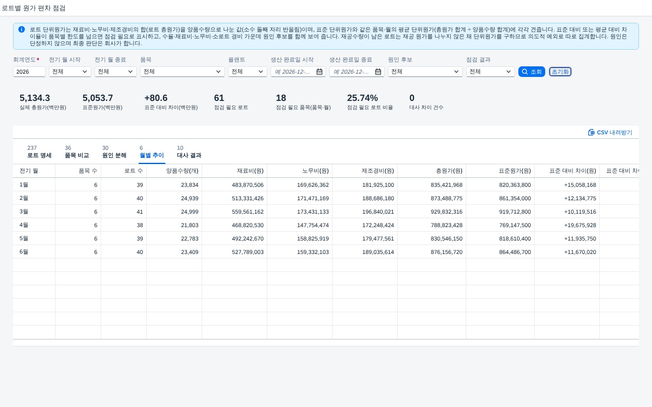Image resolution: width=652 pixels, height=407 pixels.
Task: Switch to the 로트 명세 tab
Action: 39,152
